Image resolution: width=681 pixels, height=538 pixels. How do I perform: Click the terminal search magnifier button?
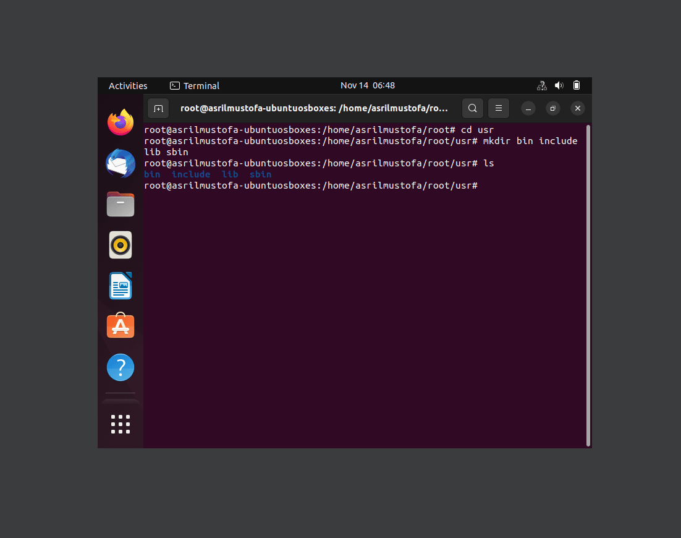click(x=473, y=108)
